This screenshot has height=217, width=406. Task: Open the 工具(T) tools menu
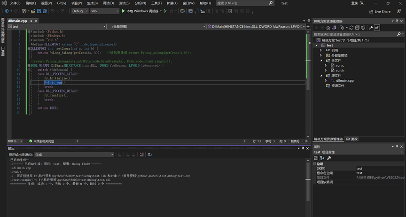coord(156,3)
